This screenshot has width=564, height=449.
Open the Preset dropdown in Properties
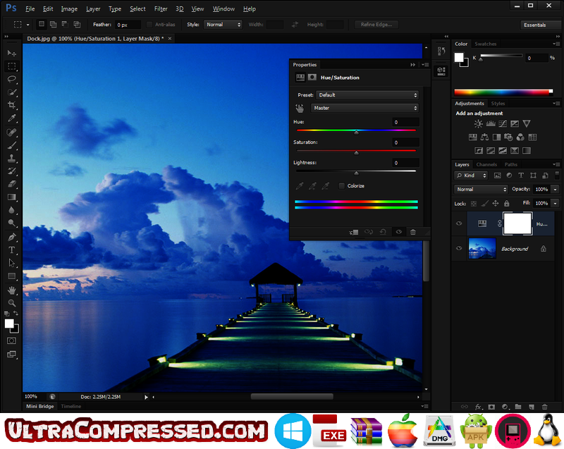tap(364, 94)
